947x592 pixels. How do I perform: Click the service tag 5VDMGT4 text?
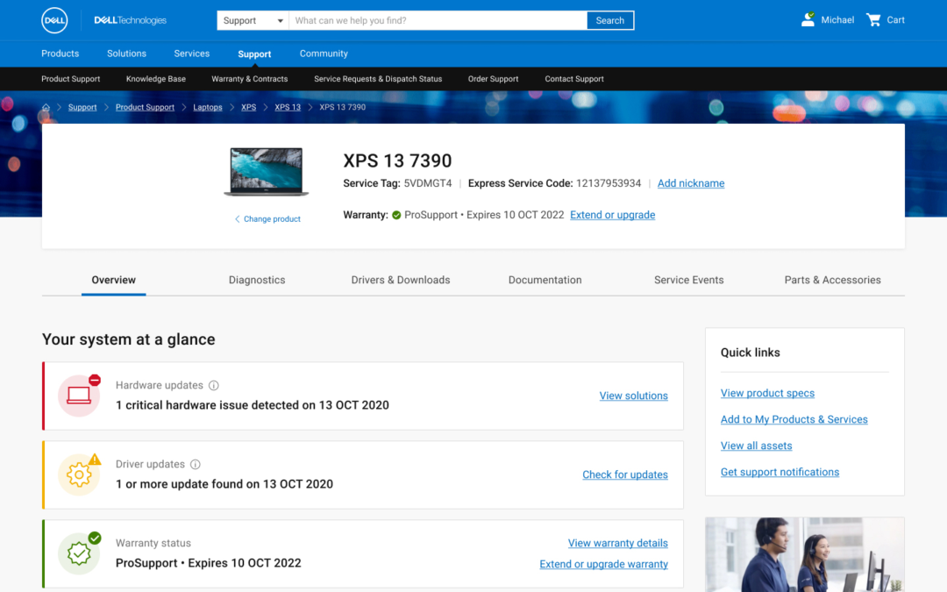tap(428, 183)
